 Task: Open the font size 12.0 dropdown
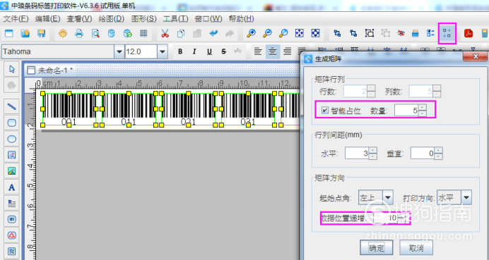(x=162, y=51)
